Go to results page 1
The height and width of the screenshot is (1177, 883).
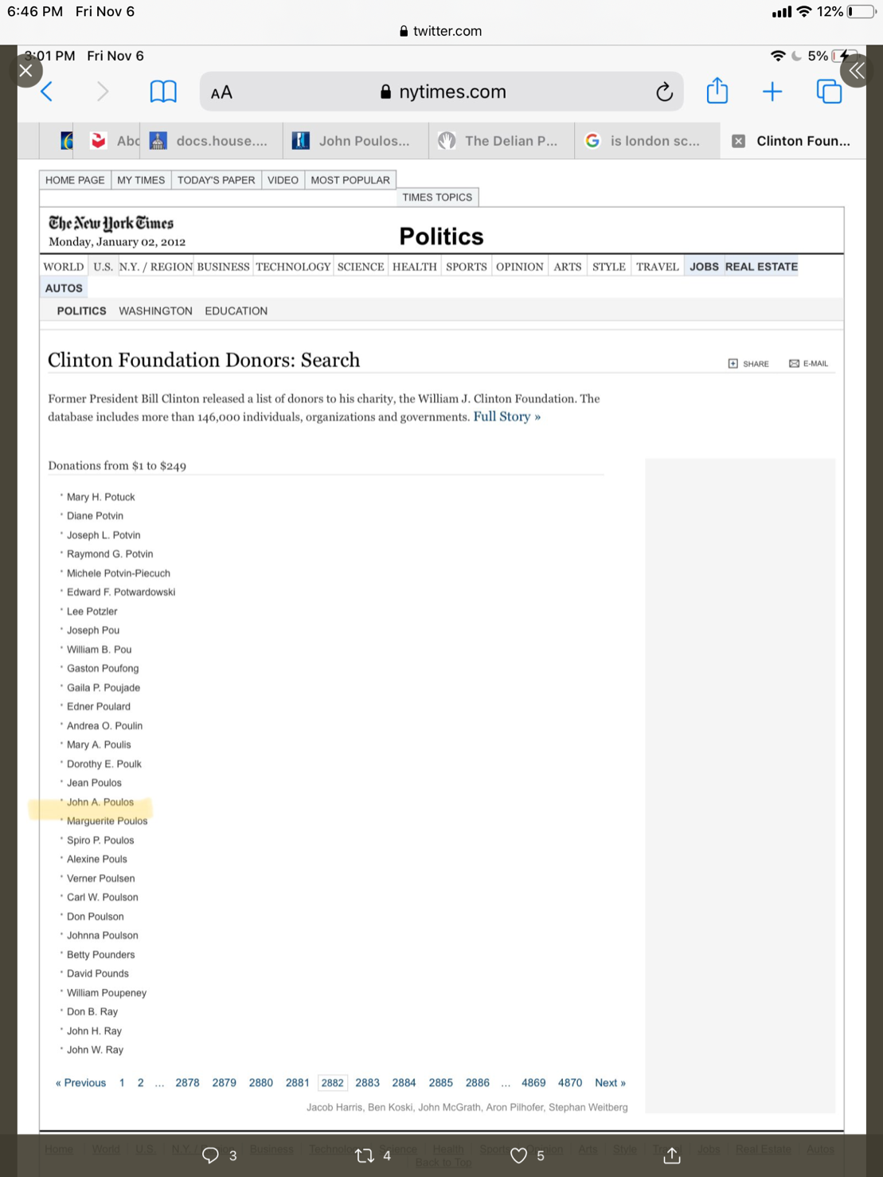(x=122, y=1083)
